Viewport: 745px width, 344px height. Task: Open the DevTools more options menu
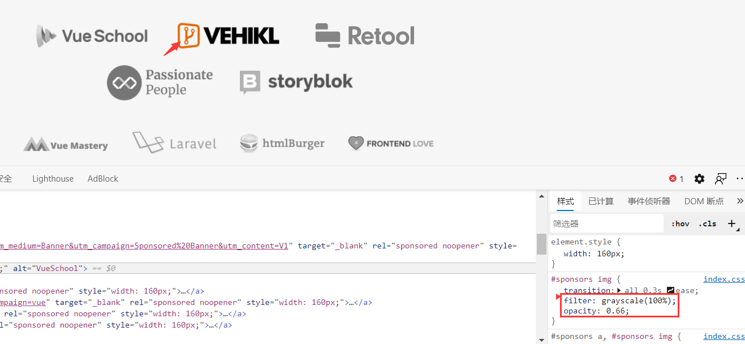[x=740, y=179]
